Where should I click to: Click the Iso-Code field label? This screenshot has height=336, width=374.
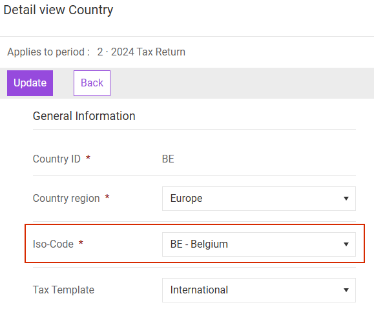tap(53, 244)
